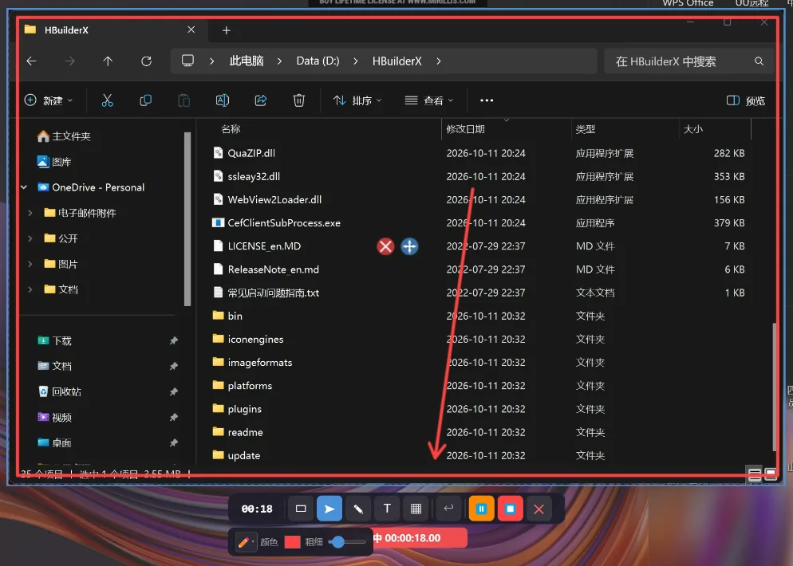793x566 pixels.
Task: Undo the last annotation
Action: (448, 508)
